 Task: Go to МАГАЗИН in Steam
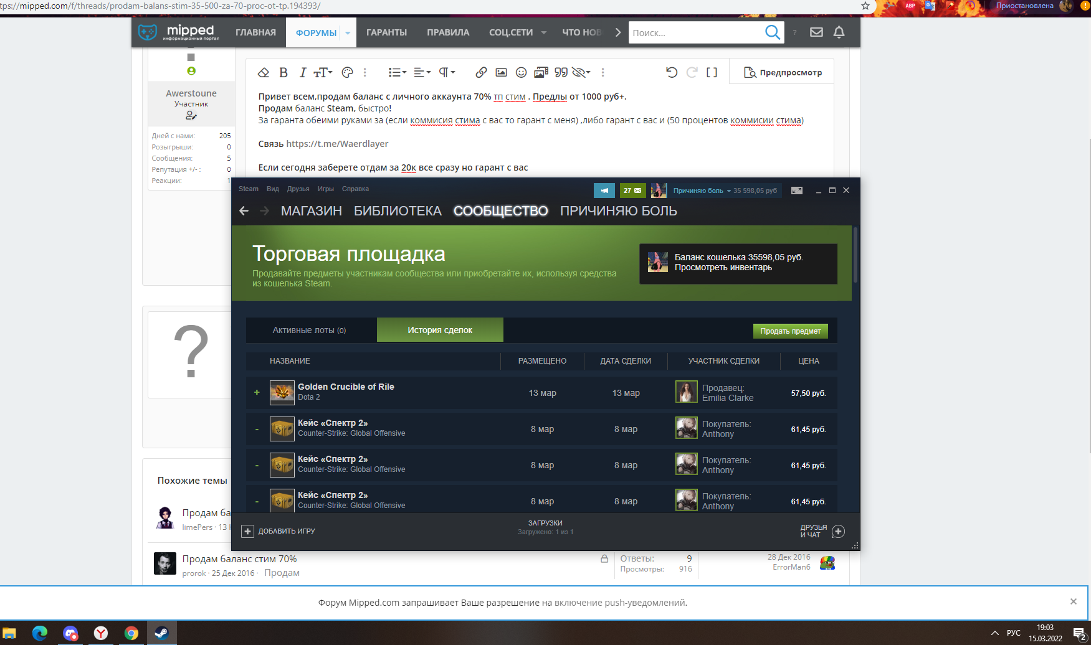[x=312, y=211]
